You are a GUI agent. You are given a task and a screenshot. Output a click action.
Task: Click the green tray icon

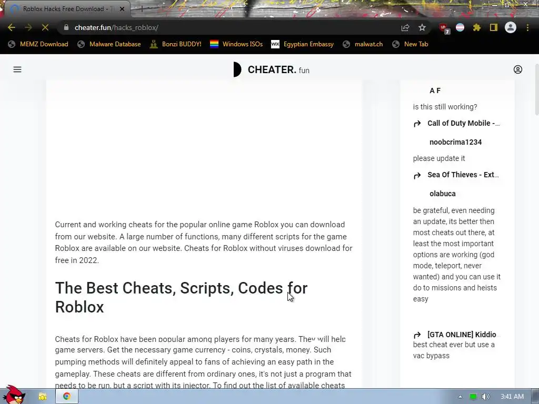[473, 397]
